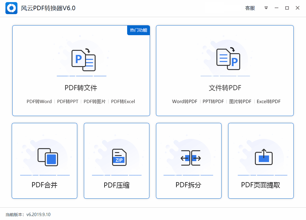Open the 文件转PDF conversion icon

(x=228, y=58)
